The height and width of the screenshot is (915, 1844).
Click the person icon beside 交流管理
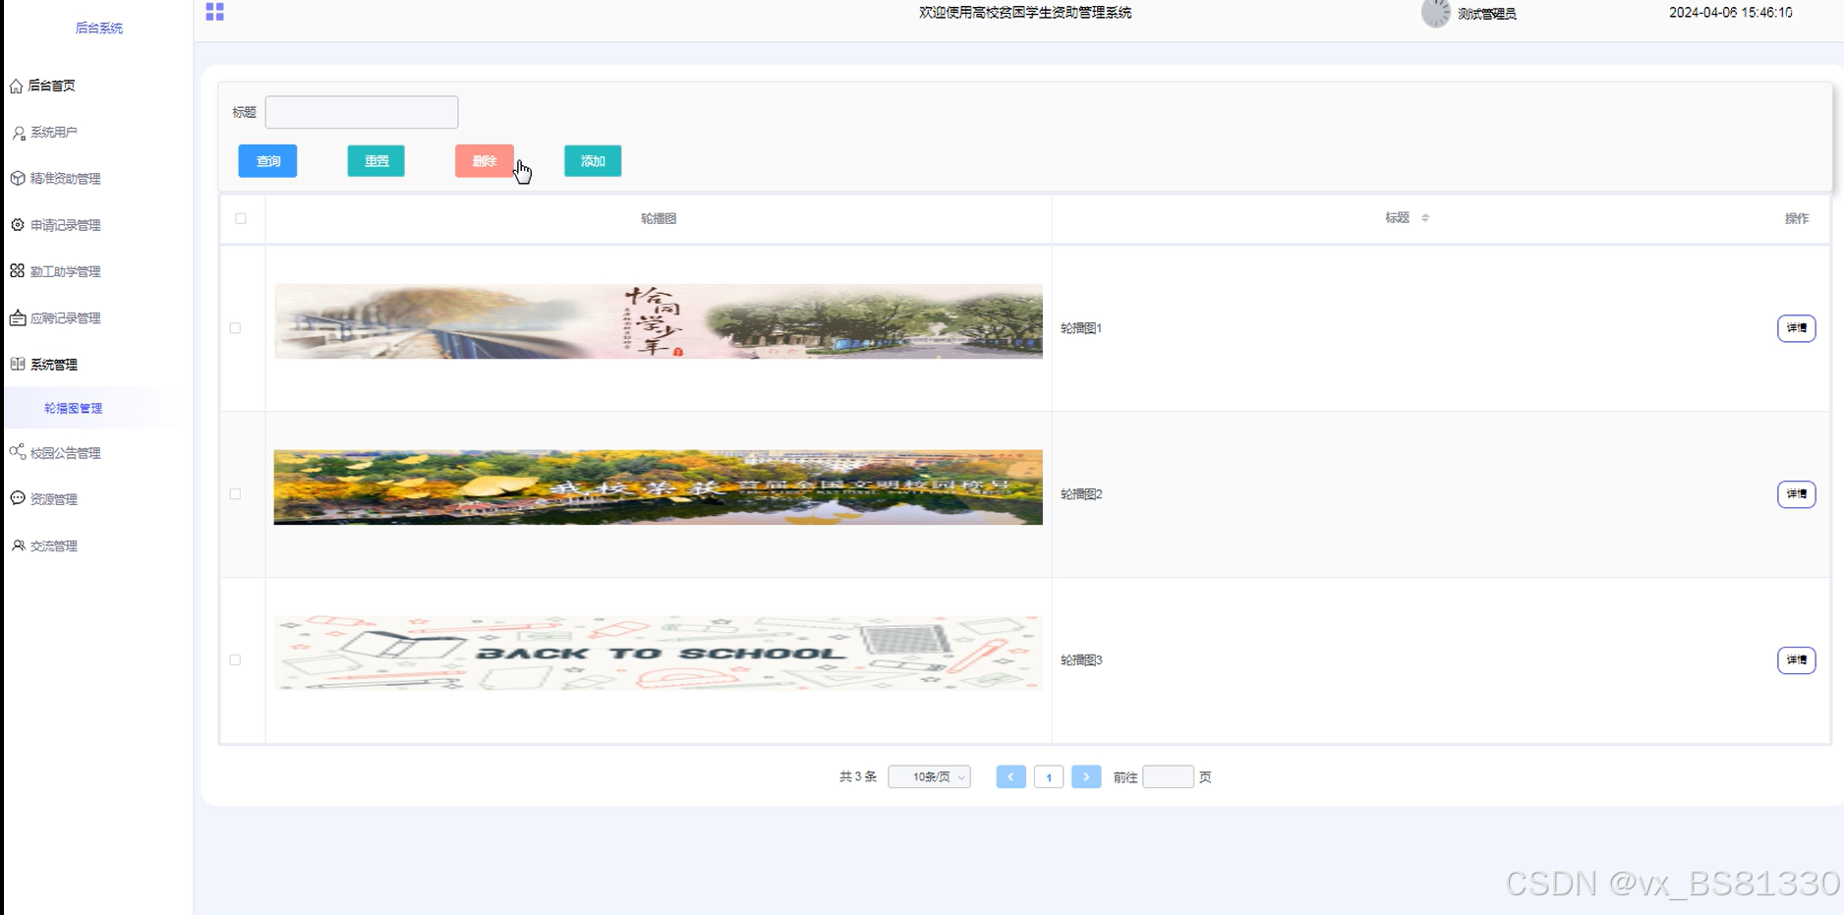pyautogui.click(x=18, y=545)
